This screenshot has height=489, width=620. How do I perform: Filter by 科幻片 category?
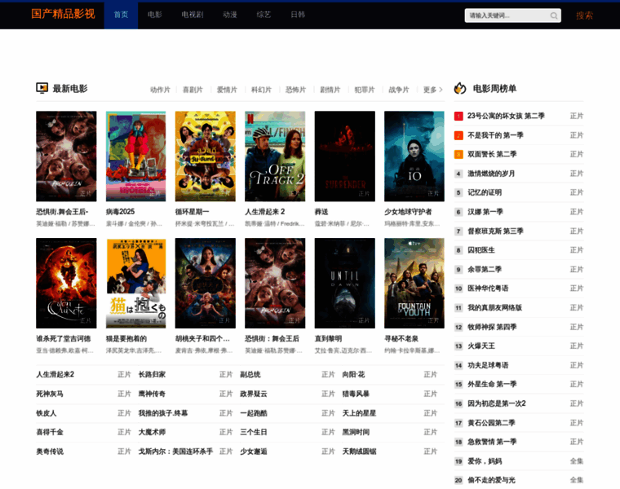point(261,90)
